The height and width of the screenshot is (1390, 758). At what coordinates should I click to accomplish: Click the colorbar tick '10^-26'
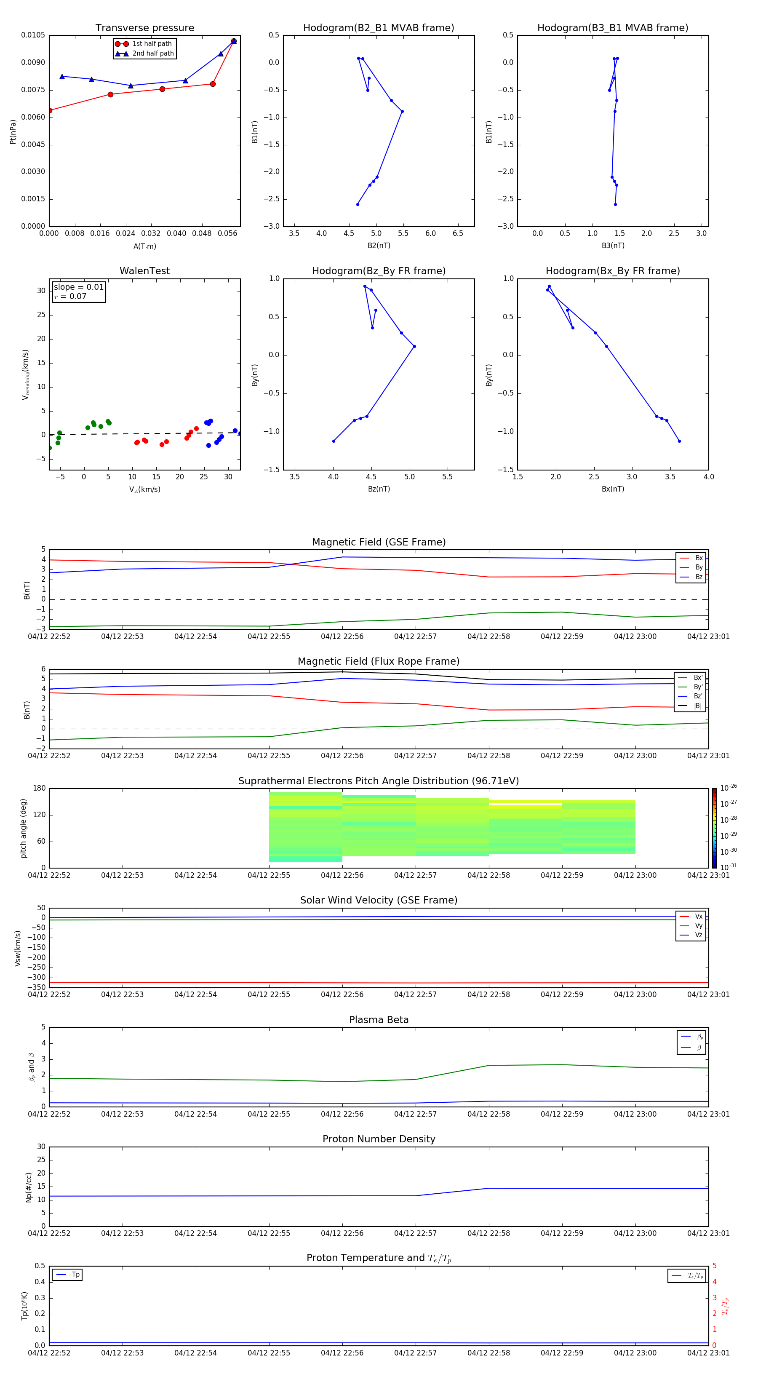tap(728, 788)
